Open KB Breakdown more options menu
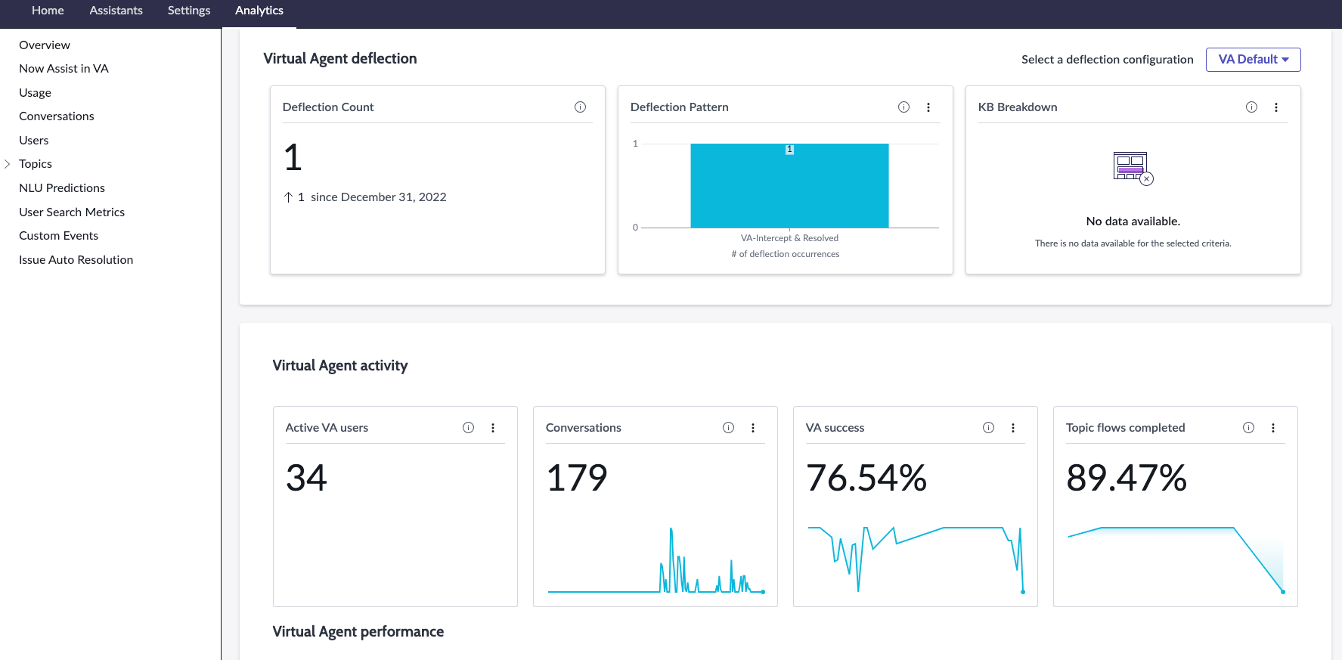Screen dimensions: 1342x660 (x=1276, y=107)
